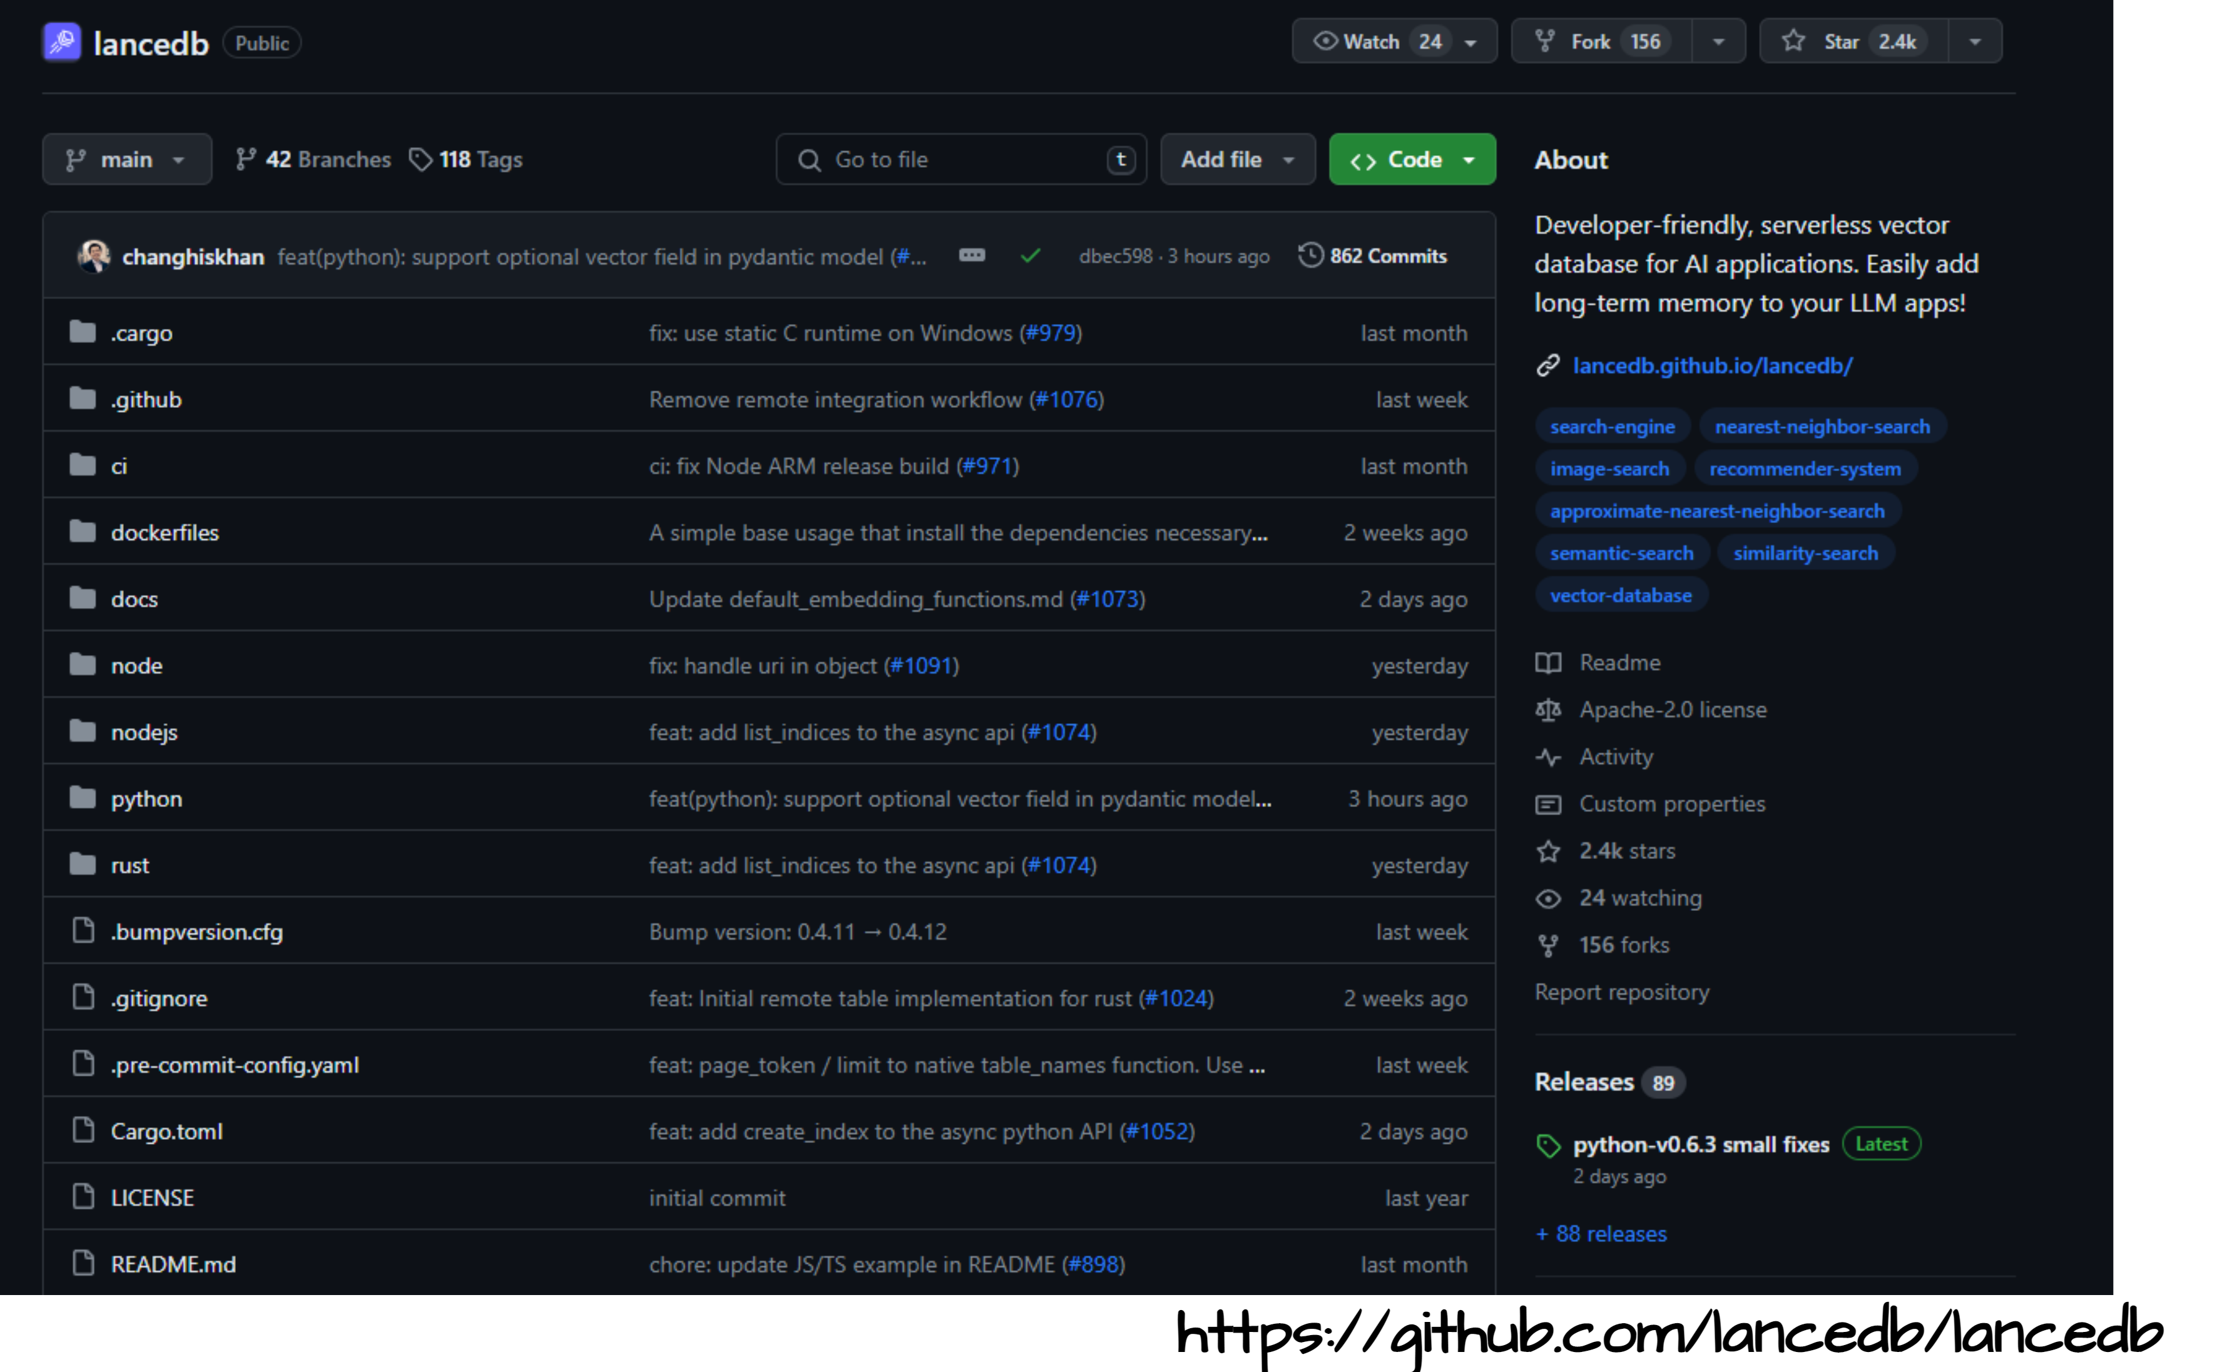
Task: Select the vector-database topic tag
Action: tap(1621, 595)
